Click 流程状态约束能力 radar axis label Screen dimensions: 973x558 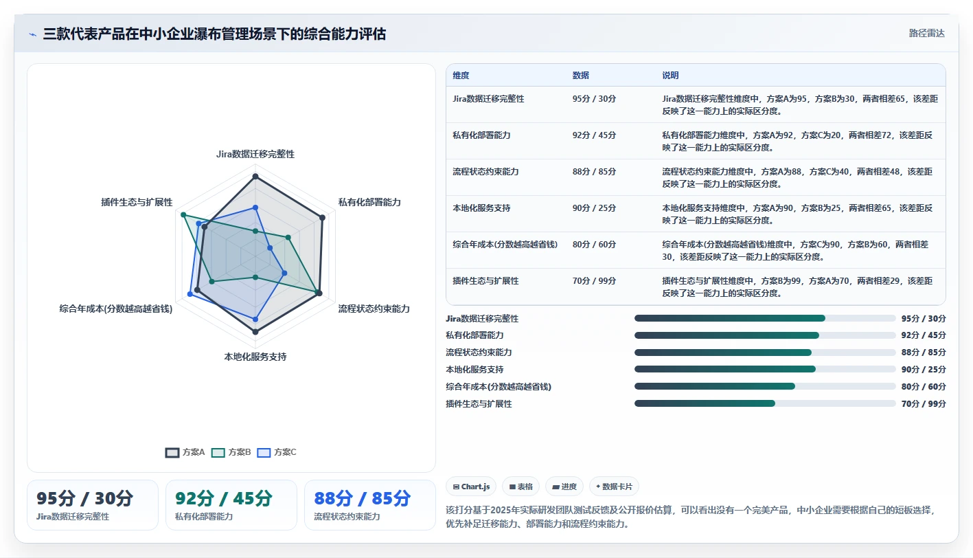click(x=374, y=309)
